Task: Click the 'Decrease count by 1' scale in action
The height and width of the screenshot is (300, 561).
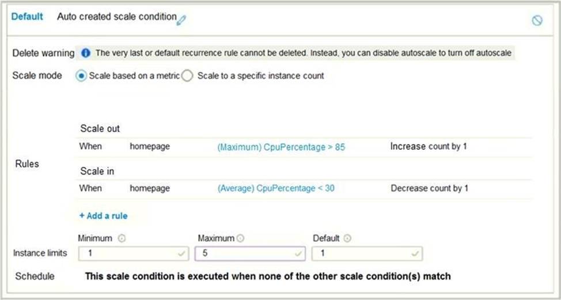Action: tap(430, 188)
